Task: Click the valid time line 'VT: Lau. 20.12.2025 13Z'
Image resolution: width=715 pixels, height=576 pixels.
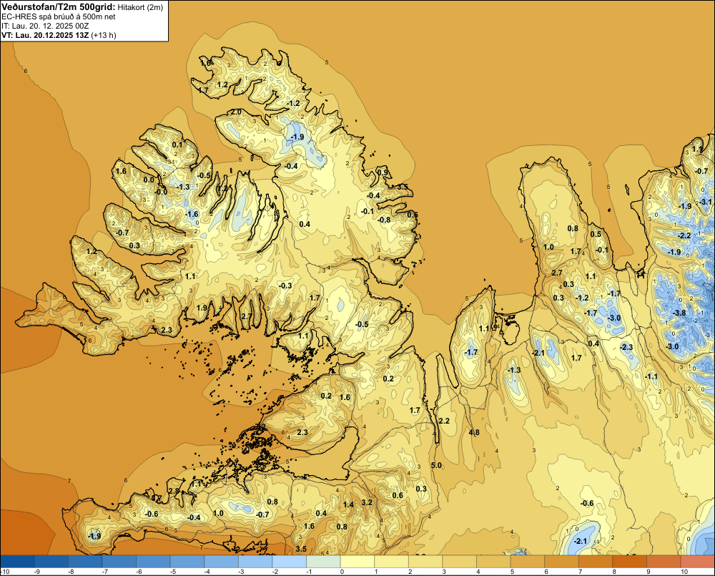Action: pos(45,35)
